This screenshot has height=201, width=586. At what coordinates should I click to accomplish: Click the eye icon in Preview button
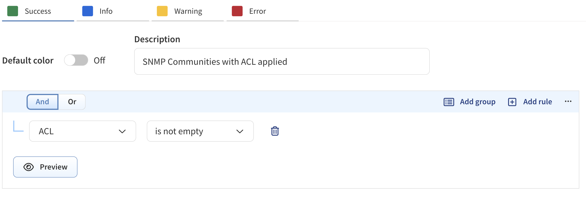click(29, 167)
